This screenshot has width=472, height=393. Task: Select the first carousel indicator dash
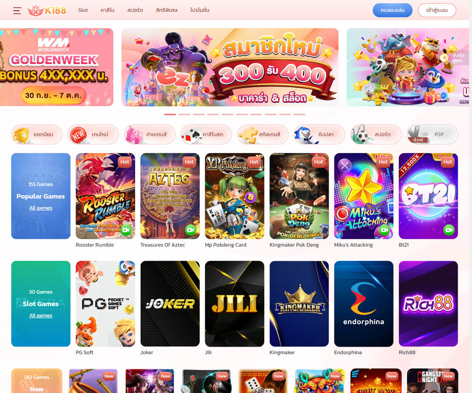click(x=170, y=114)
